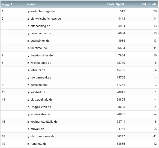159x148 pixels.
Task: Select the 26 points value in first row
Action: coord(155,11)
